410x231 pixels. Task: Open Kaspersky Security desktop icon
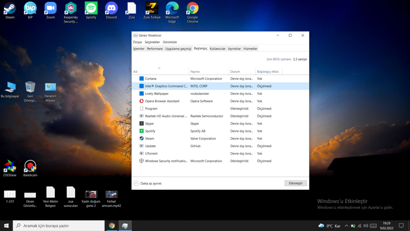point(71,13)
